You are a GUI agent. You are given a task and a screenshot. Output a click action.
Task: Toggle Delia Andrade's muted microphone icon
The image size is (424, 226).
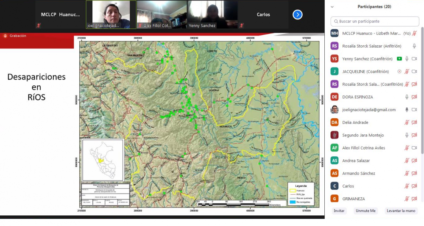pyautogui.click(x=407, y=123)
